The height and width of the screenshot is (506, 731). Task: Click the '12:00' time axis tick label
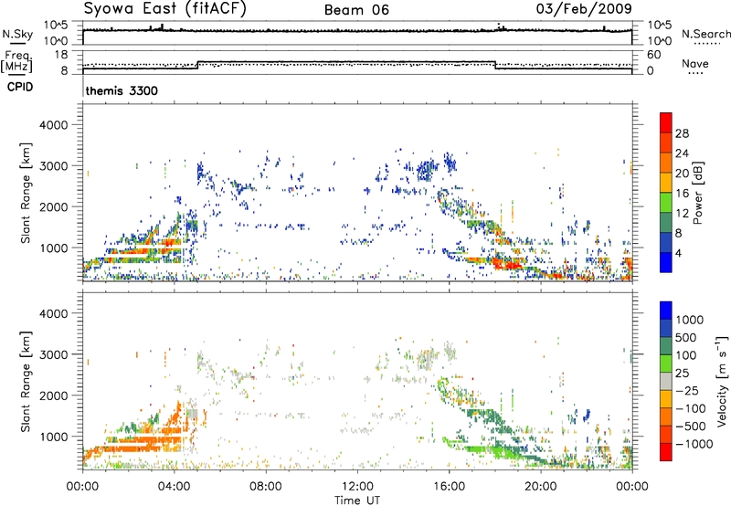[357, 486]
